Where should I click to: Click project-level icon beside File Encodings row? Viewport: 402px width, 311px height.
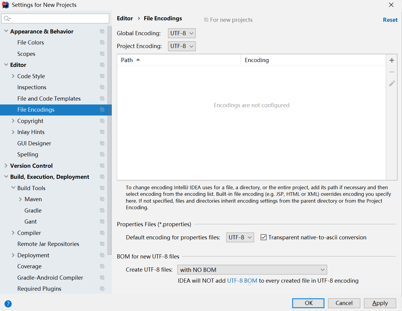click(102, 110)
